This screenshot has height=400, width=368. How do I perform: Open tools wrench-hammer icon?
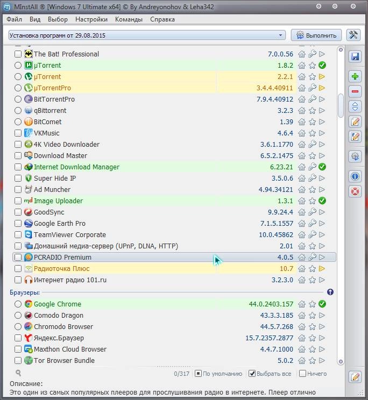coord(353,35)
